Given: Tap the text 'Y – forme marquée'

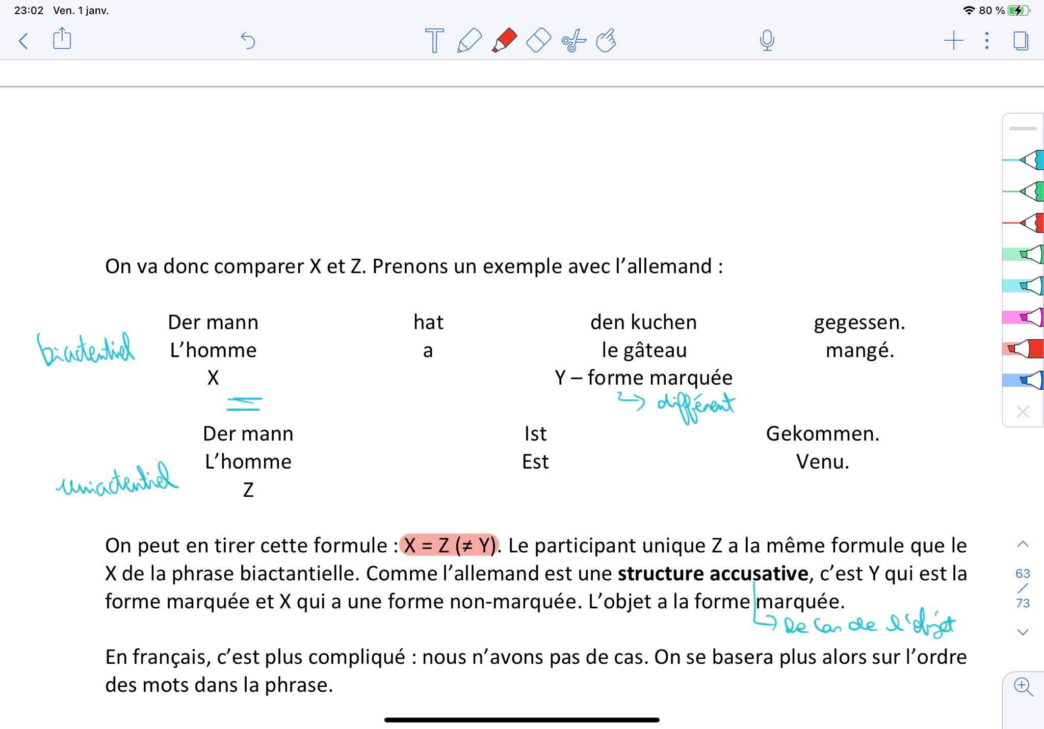Looking at the screenshot, I should point(643,377).
